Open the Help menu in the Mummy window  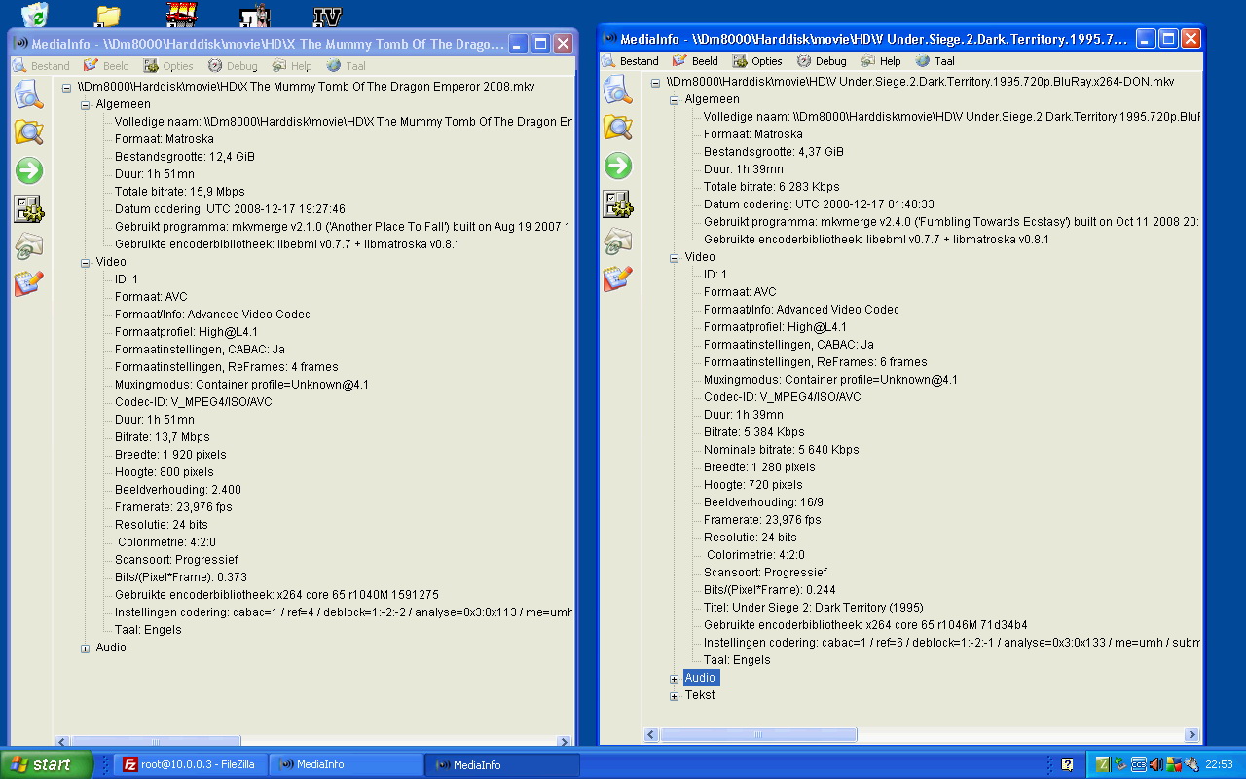tap(292, 66)
